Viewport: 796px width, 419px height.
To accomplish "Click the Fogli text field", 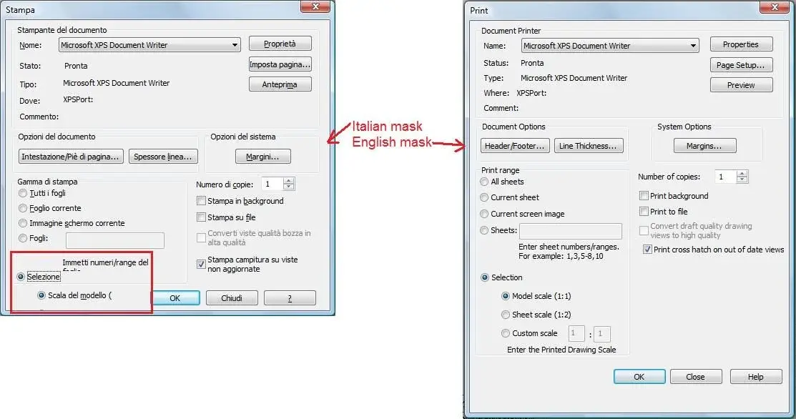I will (x=114, y=240).
